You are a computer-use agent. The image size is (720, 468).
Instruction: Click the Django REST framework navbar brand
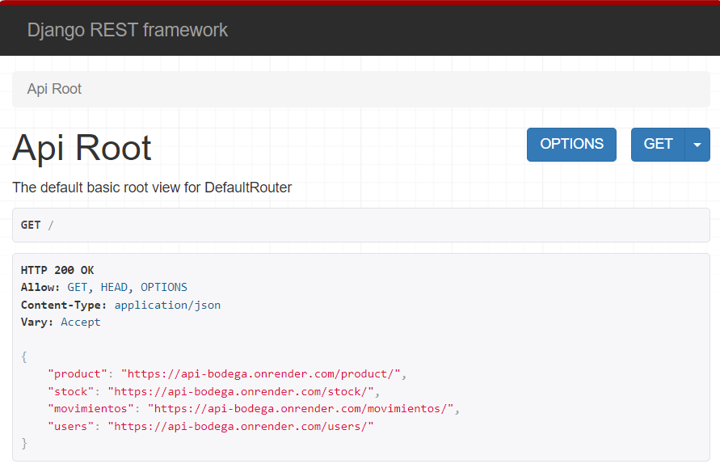point(128,30)
